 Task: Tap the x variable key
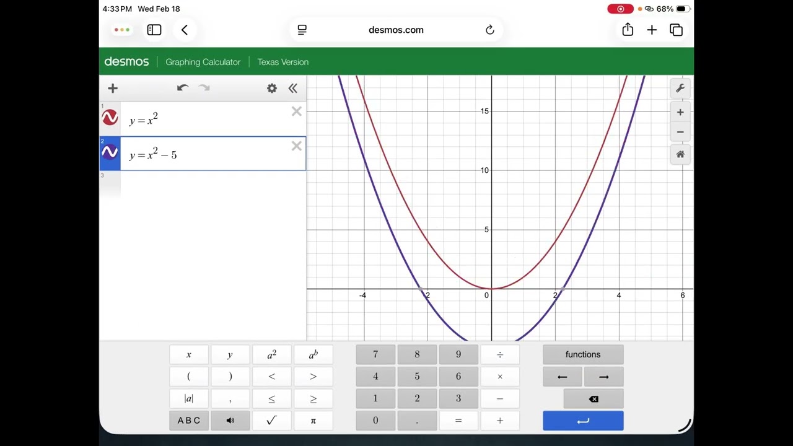point(189,354)
